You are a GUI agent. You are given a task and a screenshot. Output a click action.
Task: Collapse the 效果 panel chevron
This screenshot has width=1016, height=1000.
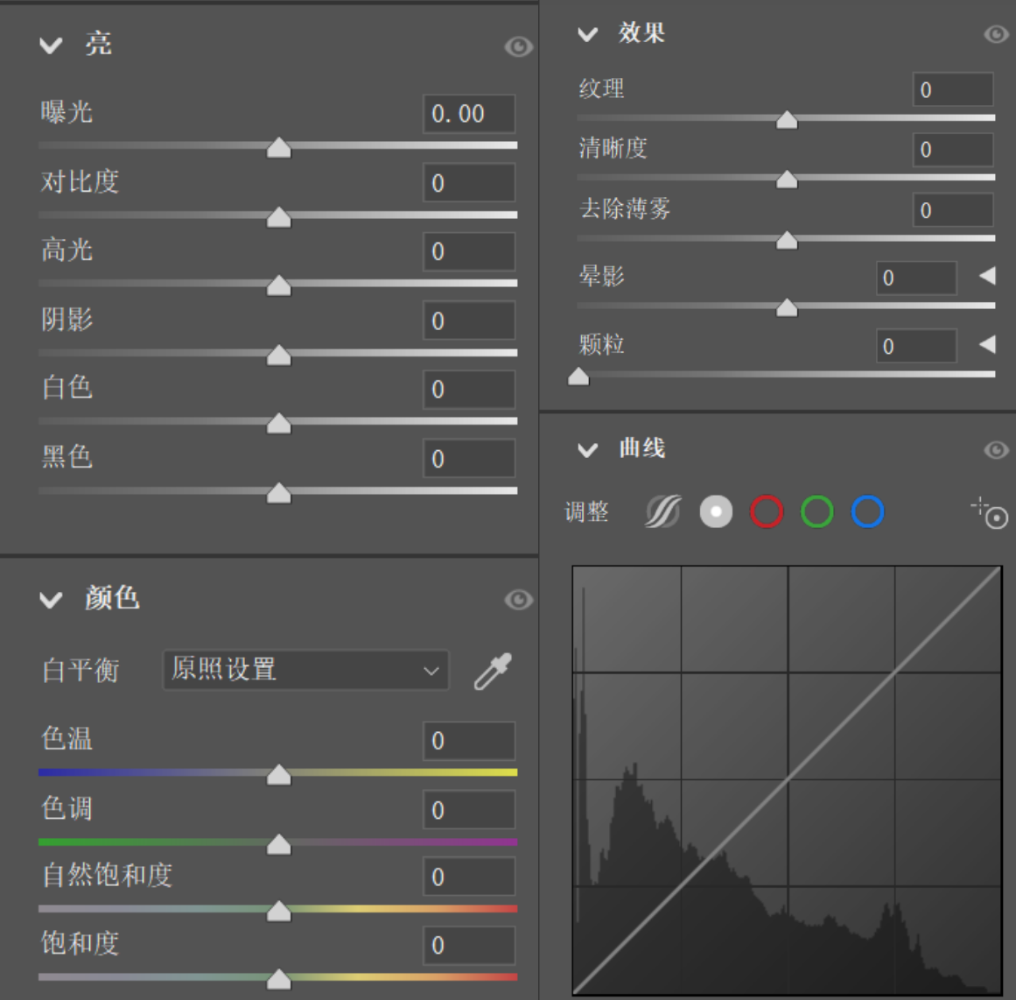tap(588, 34)
